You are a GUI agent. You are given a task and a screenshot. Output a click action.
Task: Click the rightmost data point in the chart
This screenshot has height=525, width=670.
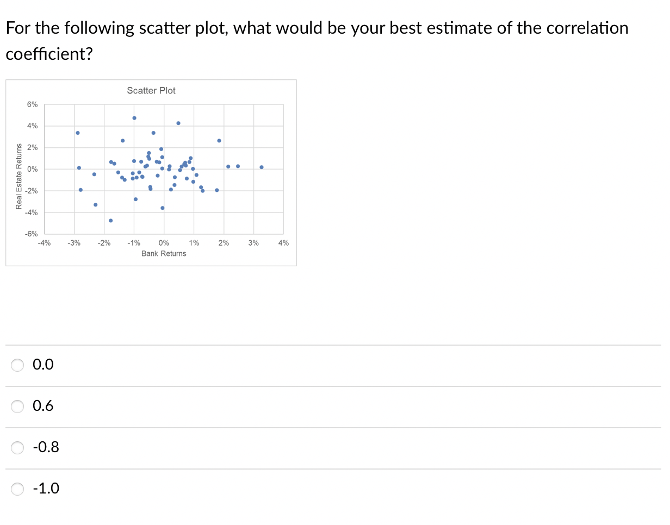[262, 167]
